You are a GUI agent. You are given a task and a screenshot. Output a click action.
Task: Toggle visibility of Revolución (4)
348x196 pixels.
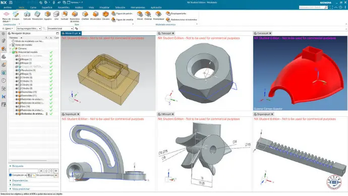pos(17,70)
